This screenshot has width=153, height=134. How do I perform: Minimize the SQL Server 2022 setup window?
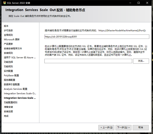130,3
